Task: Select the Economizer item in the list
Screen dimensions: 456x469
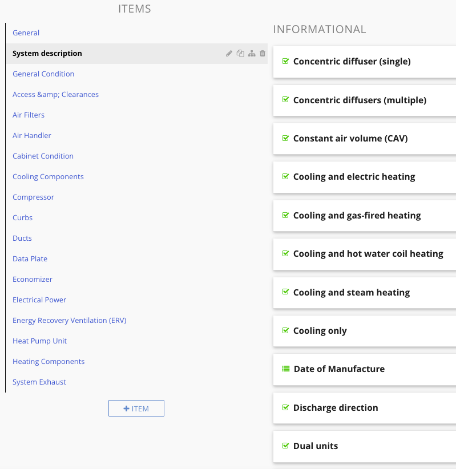Action: coord(33,279)
